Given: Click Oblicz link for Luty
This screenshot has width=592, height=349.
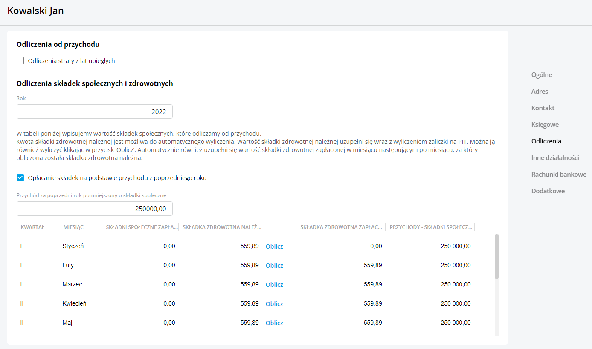Looking at the screenshot, I should 274,266.
